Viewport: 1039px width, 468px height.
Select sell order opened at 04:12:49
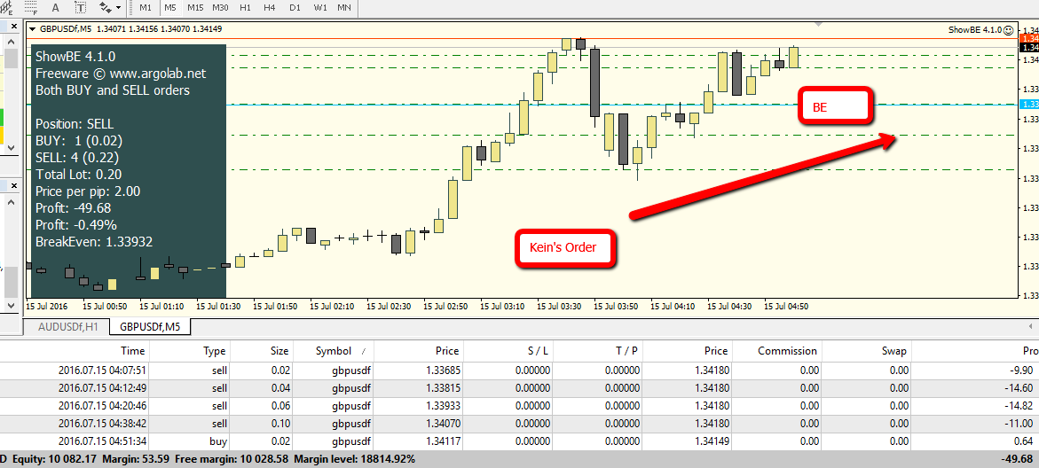(520, 388)
